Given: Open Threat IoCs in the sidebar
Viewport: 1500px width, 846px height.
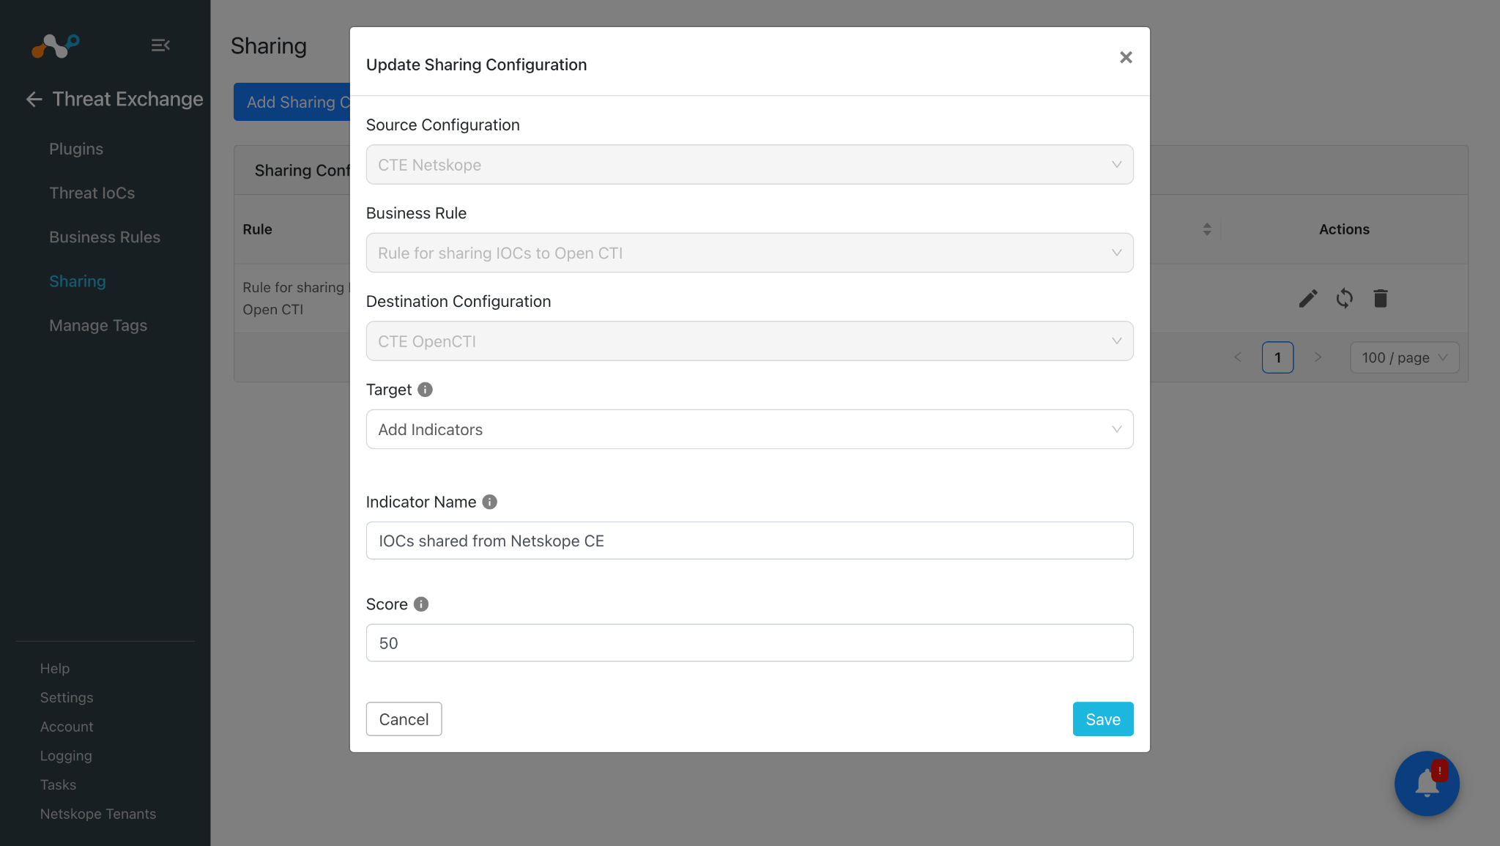Looking at the screenshot, I should pyautogui.click(x=92, y=193).
